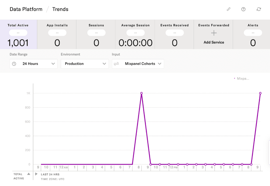270x186 pixels.
Task: Select the Total Active metric tab
Action: coord(18,34)
